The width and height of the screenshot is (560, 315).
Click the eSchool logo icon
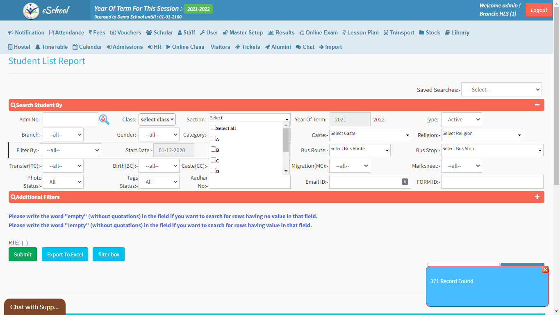31,11
